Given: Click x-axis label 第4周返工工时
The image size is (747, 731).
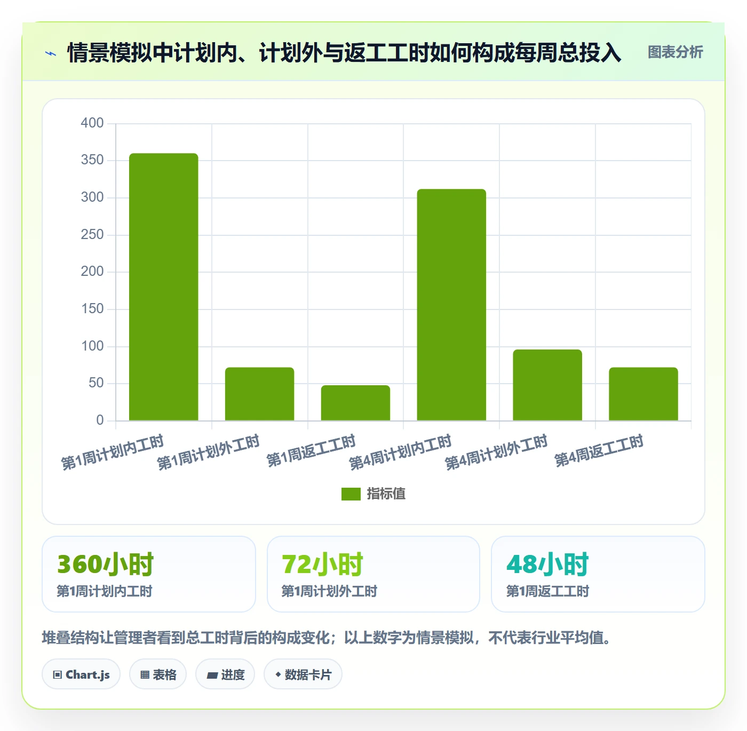Looking at the screenshot, I should point(599,450).
